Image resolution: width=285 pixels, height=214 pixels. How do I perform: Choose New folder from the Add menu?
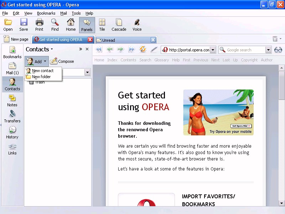click(x=41, y=77)
